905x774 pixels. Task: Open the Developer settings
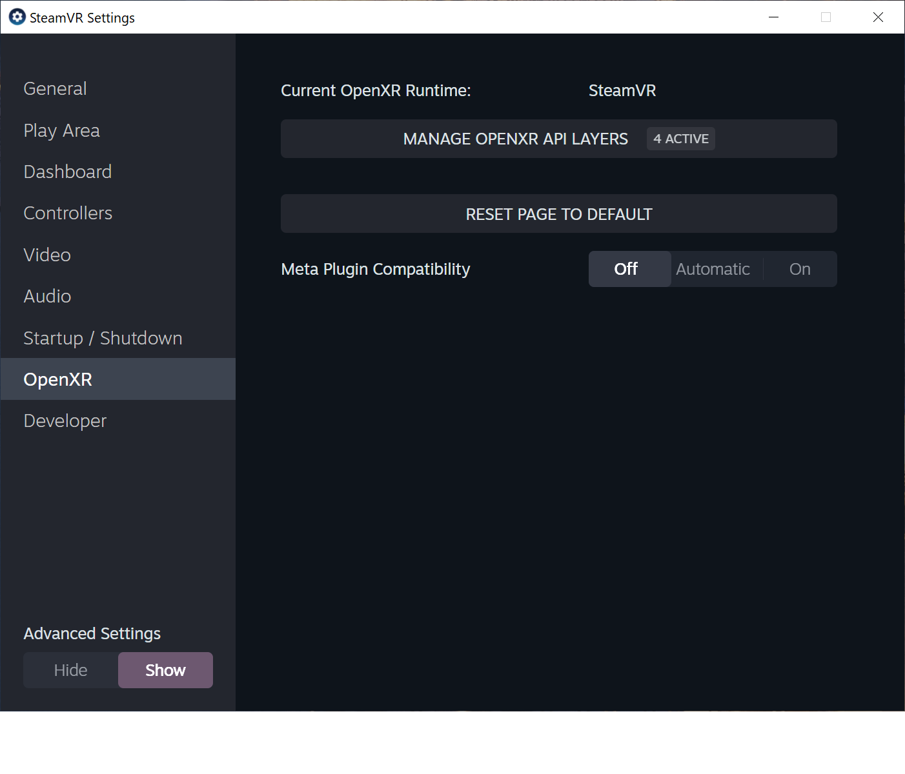click(x=117, y=421)
